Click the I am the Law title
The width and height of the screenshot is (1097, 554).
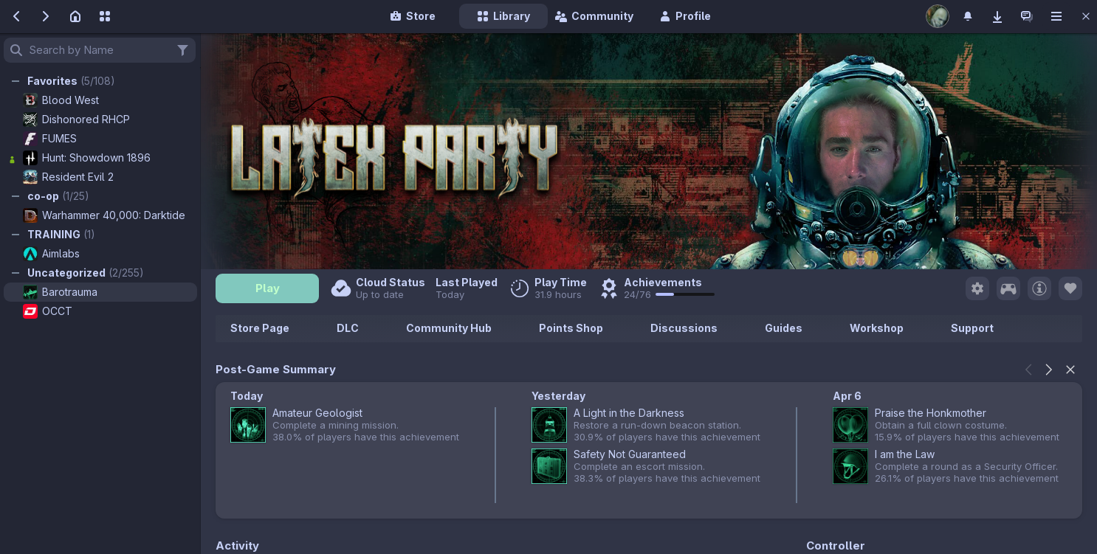pyautogui.click(x=904, y=454)
